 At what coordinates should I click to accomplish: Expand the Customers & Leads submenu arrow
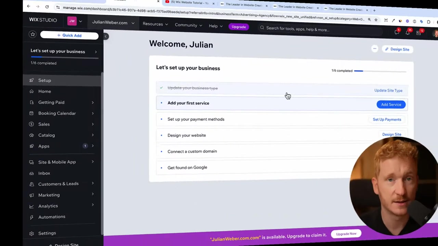pyautogui.click(x=93, y=183)
